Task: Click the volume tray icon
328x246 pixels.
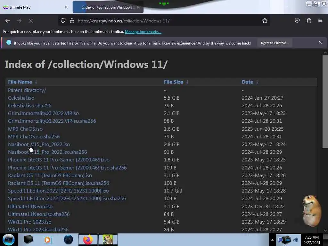Action: click(x=296, y=240)
